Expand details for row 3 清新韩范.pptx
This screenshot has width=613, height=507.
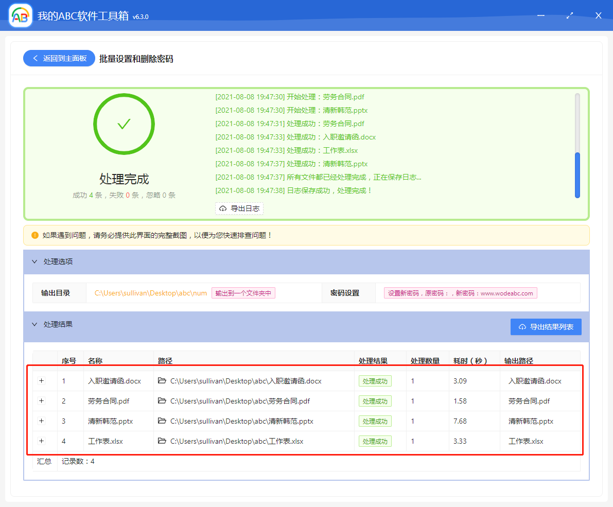click(x=41, y=421)
